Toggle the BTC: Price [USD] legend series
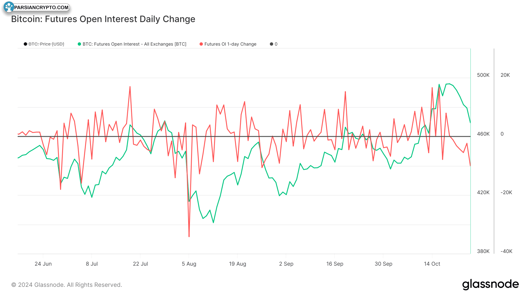The width and height of the screenshot is (530, 298). tap(44, 44)
